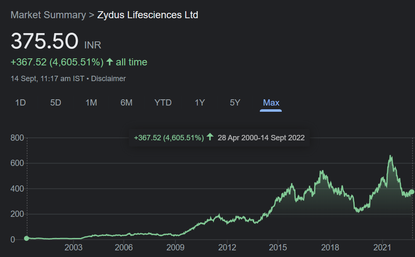Image resolution: width=415 pixels, height=257 pixels.
Task: Switch to the 6M range tab
Action: pyautogui.click(x=126, y=103)
